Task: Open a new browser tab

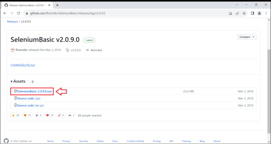Action: tap(57, 5)
